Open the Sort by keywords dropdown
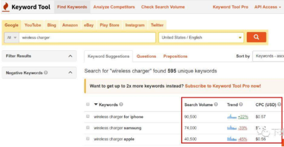This screenshot has width=284, height=147. click(269, 56)
